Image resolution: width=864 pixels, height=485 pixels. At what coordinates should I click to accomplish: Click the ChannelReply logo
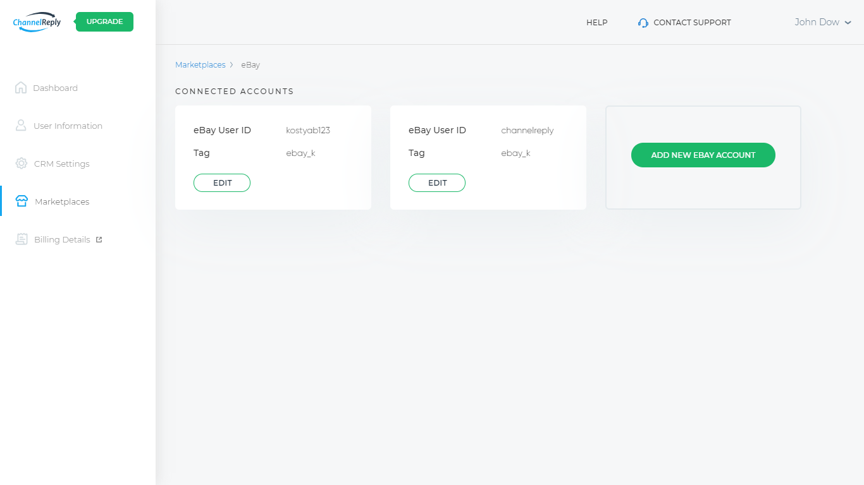tap(37, 22)
